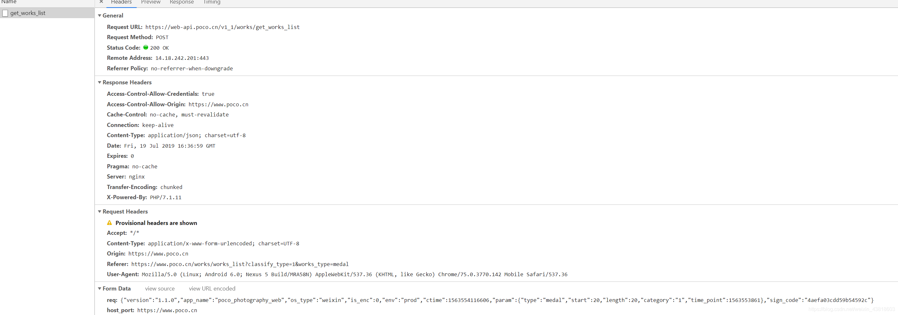The width and height of the screenshot is (898, 315).
Task: Collapse the Response Headers section
Action: coord(99,82)
